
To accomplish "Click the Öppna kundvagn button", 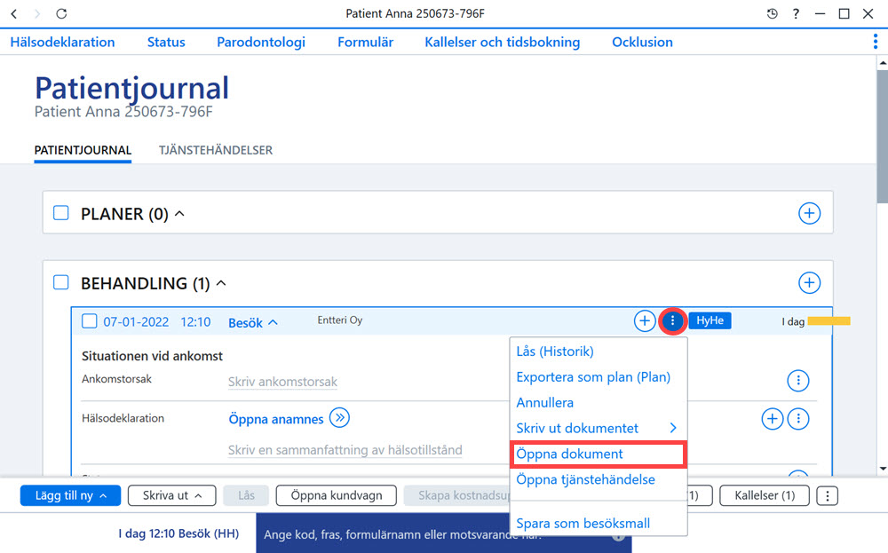I will [337, 495].
